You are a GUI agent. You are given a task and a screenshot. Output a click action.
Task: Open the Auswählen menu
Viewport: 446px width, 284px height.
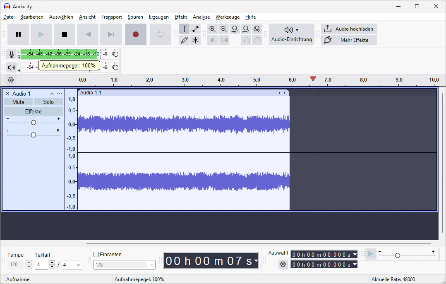[61, 17]
